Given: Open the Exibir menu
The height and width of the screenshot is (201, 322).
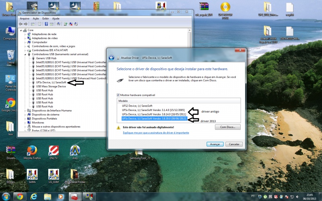Looking at the screenshot, I should click(x=45, y=18).
